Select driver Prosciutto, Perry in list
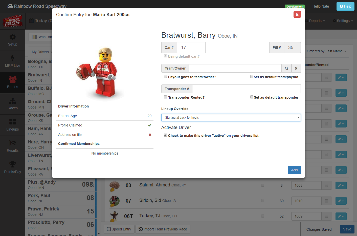Viewport: 357px width, 236px height. click(x=61, y=225)
